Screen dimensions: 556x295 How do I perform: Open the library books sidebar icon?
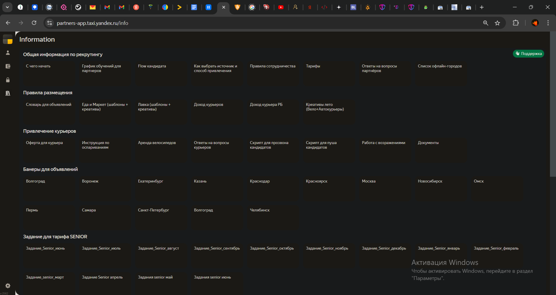pyautogui.click(x=8, y=93)
